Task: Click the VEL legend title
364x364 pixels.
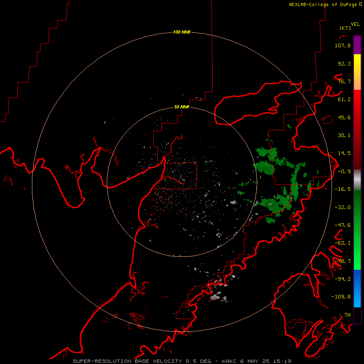Action: (x=355, y=24)
